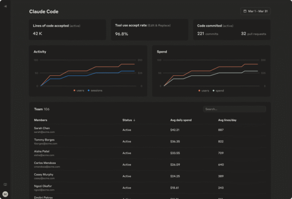Open Ngozi Okafor's member row
292x199 pixels.
[x=150, y=188]
